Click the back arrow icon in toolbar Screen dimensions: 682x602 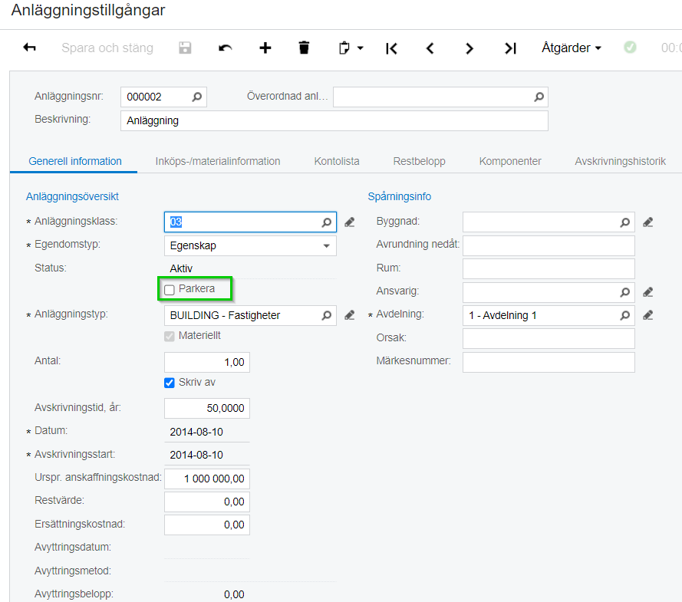(30, 48)
